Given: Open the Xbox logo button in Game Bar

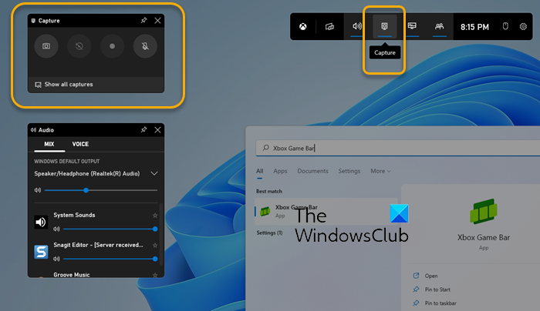Looking at the screenshot, I should 302,26.
